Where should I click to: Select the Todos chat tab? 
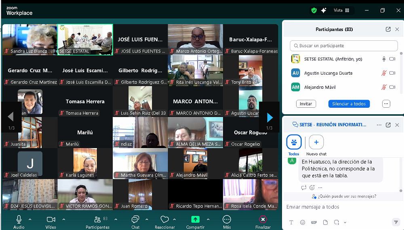tap(294, 142)
